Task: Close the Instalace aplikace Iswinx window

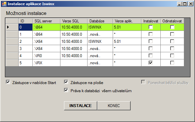Action: [191, 4]
